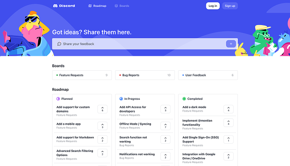The image size is (290, 166).
Task: Open Add a mobile app post
Action: coord(68,124)
